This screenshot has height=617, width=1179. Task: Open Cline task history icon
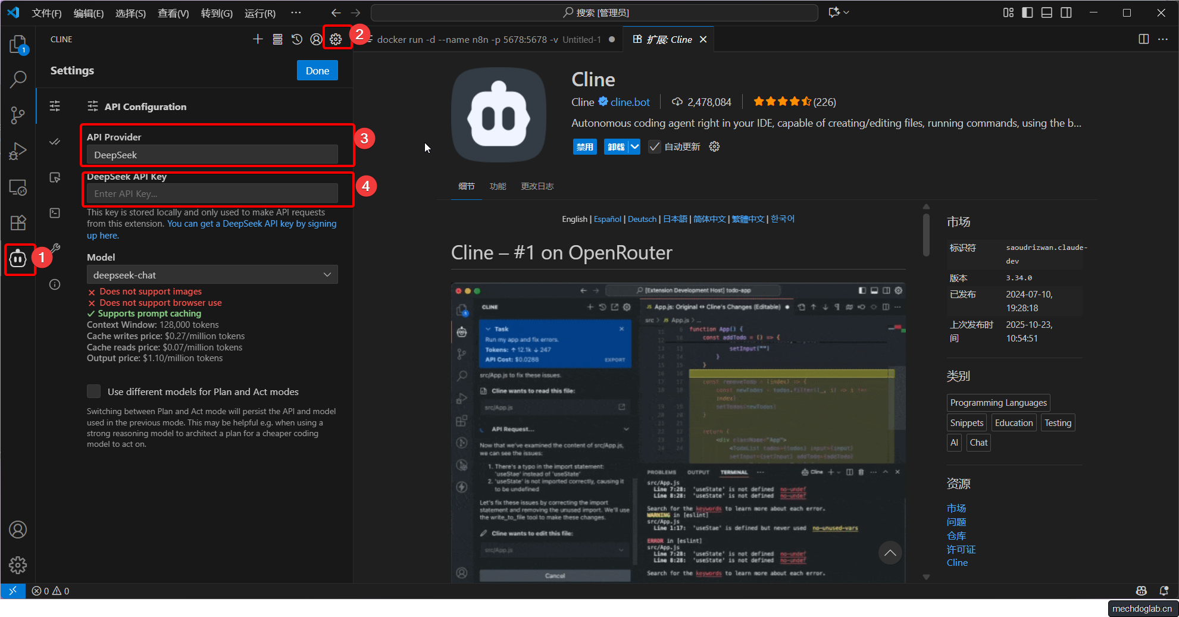pos(296,39)
